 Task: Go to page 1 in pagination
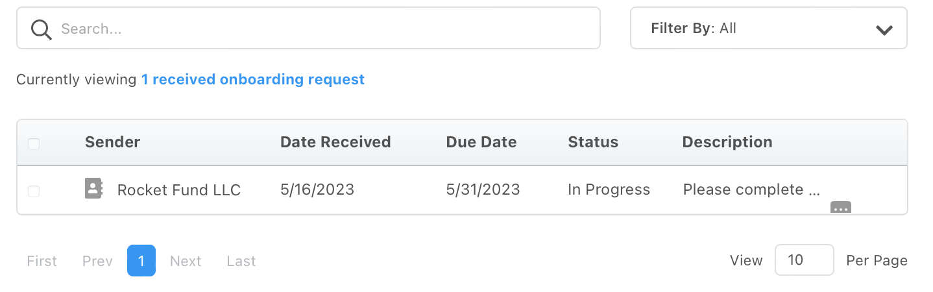(x=141, y=261)
